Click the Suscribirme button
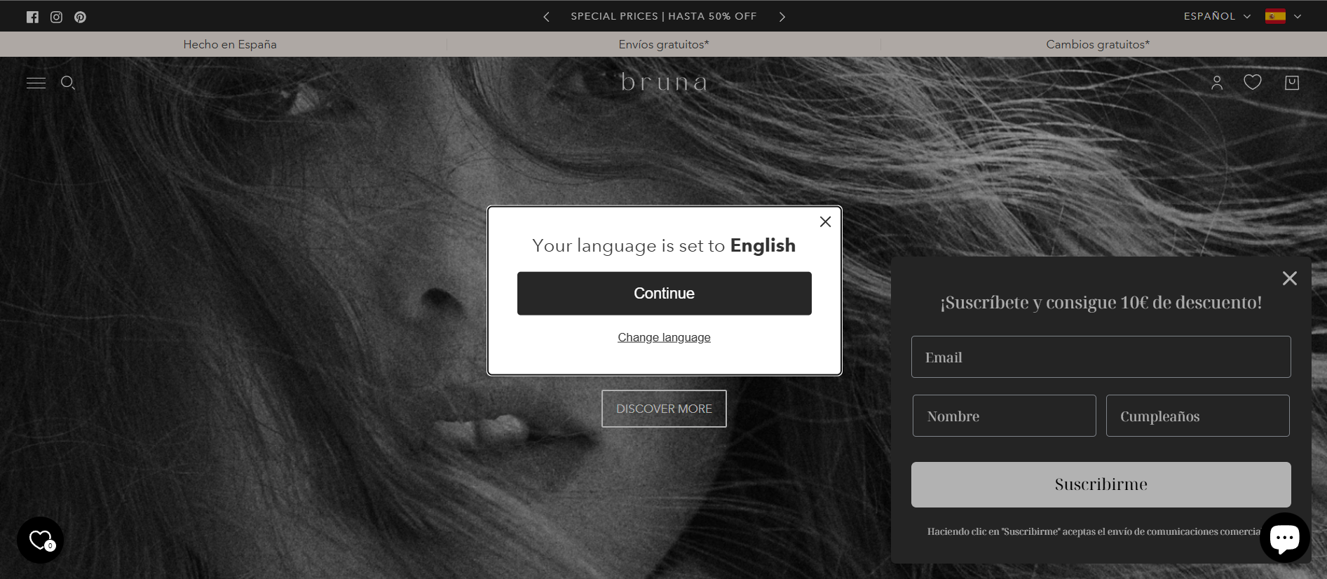This screenshot has width=1327, height=579. point(1101,484)
